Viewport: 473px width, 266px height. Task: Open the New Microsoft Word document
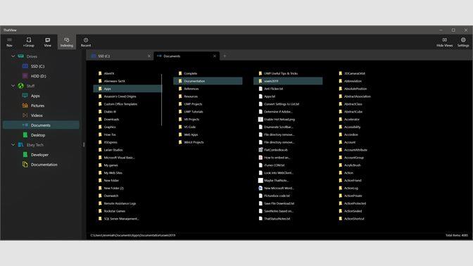pyautogui.click(x=288, y=188)
